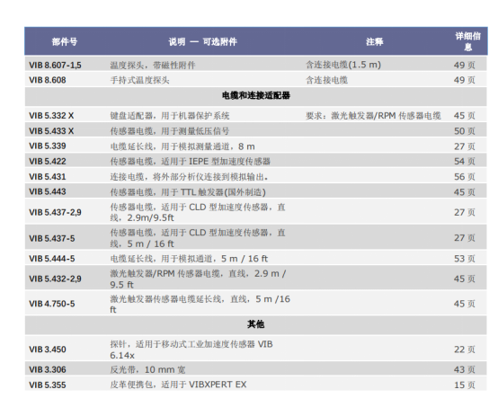This screenshot has height=416, width=498.
Task: Open page 22 reference for VIB 3.450
Action: coord(465,350)
